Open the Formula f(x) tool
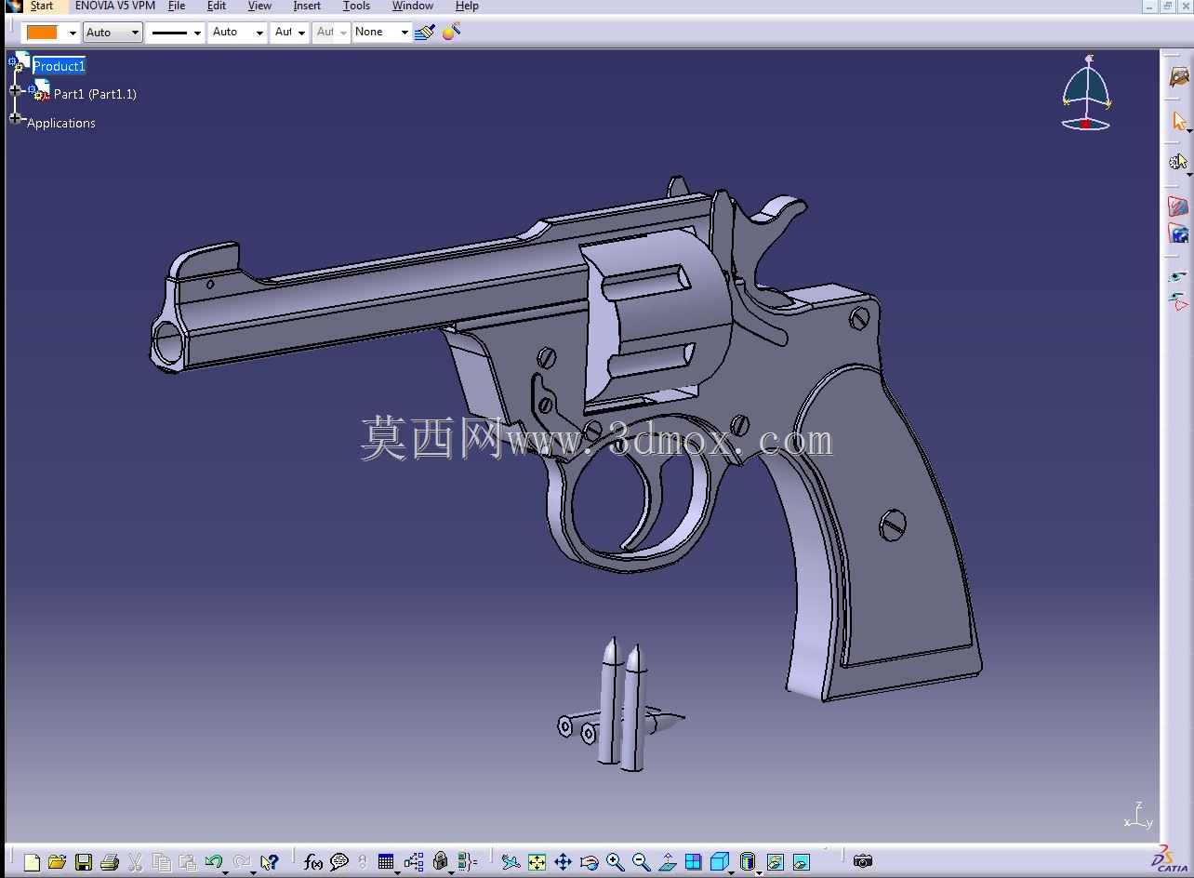 [313, 862]
